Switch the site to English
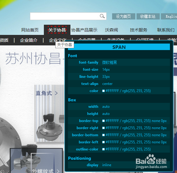 [169, 16]
